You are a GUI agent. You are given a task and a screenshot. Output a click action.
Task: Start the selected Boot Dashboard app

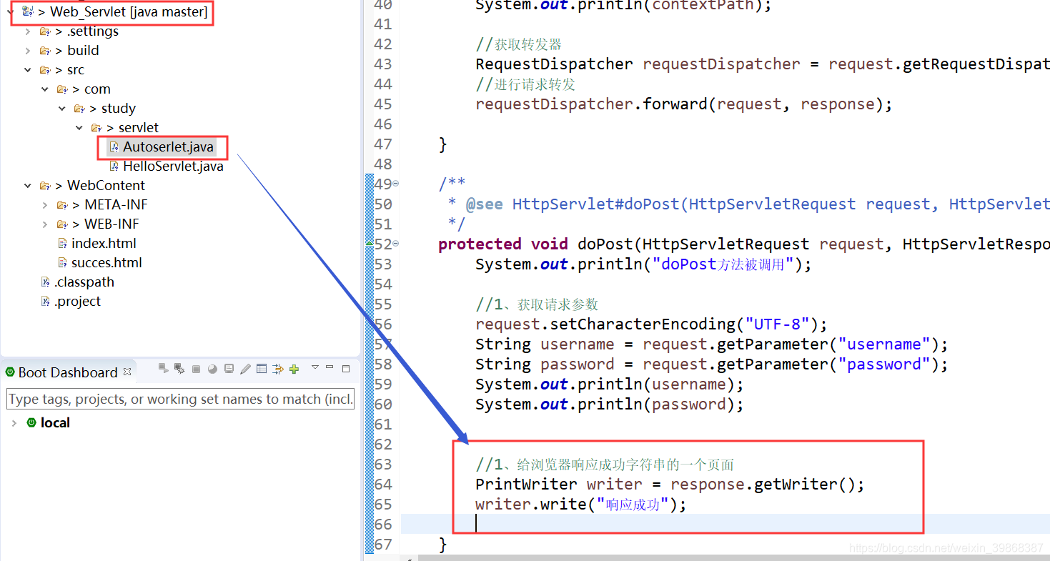click(164, 369)
